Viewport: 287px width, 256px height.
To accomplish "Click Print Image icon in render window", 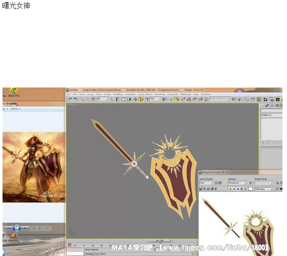I will coord(212,188).
